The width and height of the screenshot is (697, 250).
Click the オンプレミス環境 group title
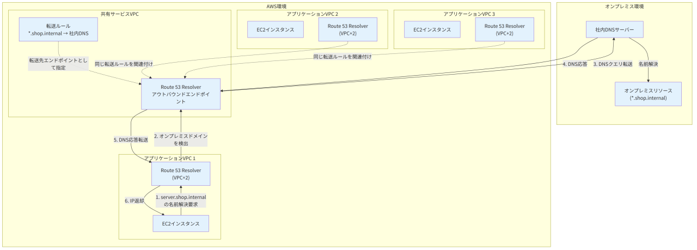coord(625,6)
